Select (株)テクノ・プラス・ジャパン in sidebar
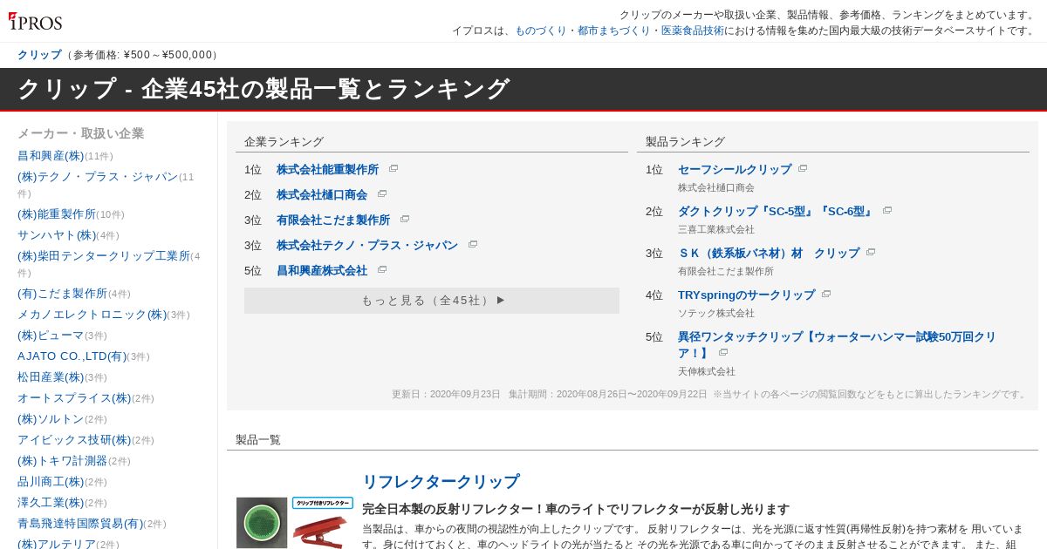The width and height of the screenshot is (1047, 549). (98, 177)
